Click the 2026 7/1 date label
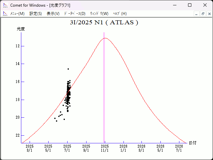This screenshot has width=213, height=160. tap(179, 148)
